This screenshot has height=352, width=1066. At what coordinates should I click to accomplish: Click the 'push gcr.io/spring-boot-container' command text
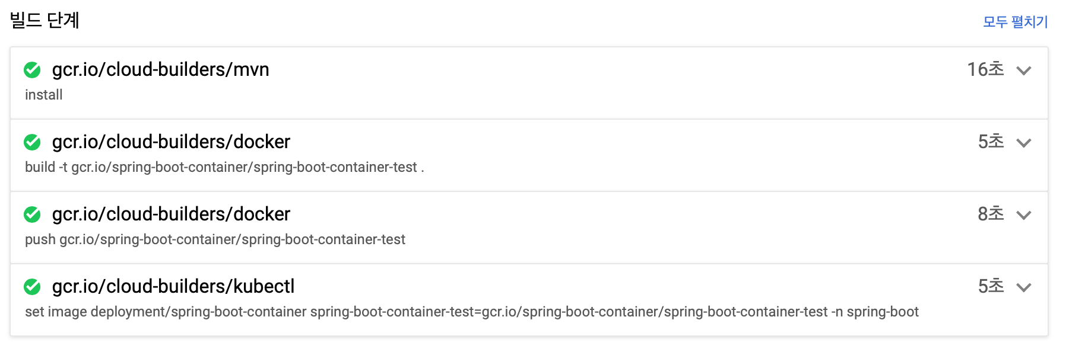coord(215,239)
